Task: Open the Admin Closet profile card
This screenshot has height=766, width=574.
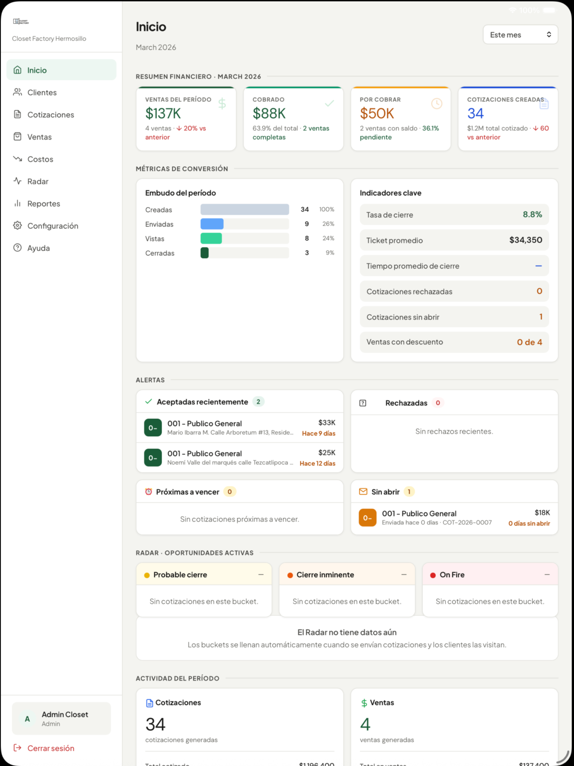Action: 62,718
